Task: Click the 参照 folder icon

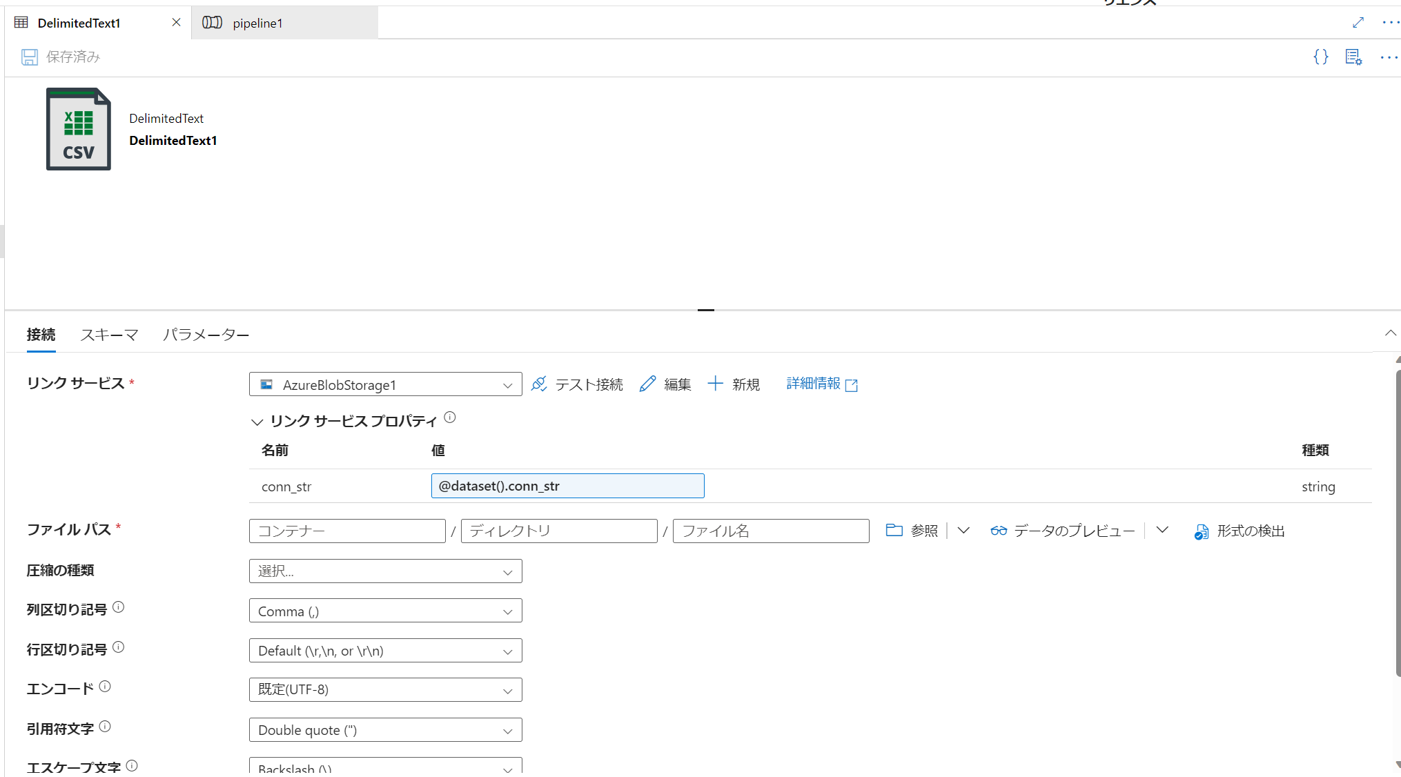Action: click(x=894, y=530)
